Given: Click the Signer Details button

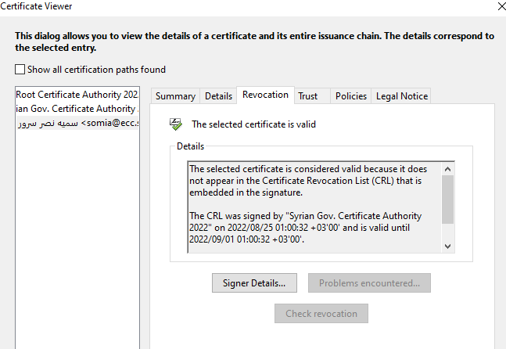Looking at the screenshot, I should (x=254, y=282).
